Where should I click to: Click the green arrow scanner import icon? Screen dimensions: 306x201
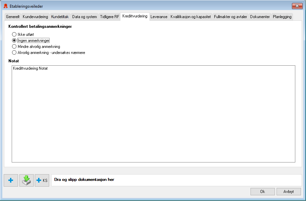(x=26, y=180)
